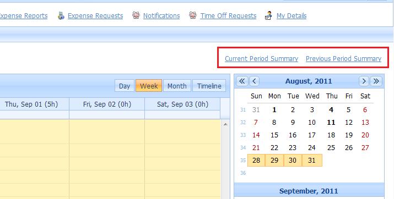
Task: Open Current Period Summary link
Action: pyautogui.click(x=261, y=59)
